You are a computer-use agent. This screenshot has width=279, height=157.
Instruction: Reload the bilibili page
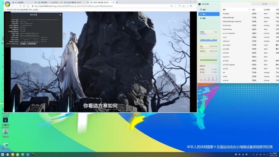click(20, 6)
